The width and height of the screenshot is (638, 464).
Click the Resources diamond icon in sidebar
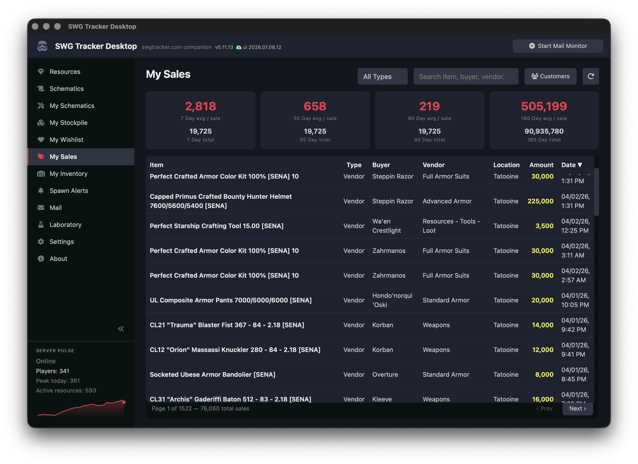coord(41,72)
